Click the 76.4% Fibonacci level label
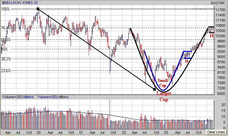Viewport: 228px width, 136px height. [x=6, y=28]
